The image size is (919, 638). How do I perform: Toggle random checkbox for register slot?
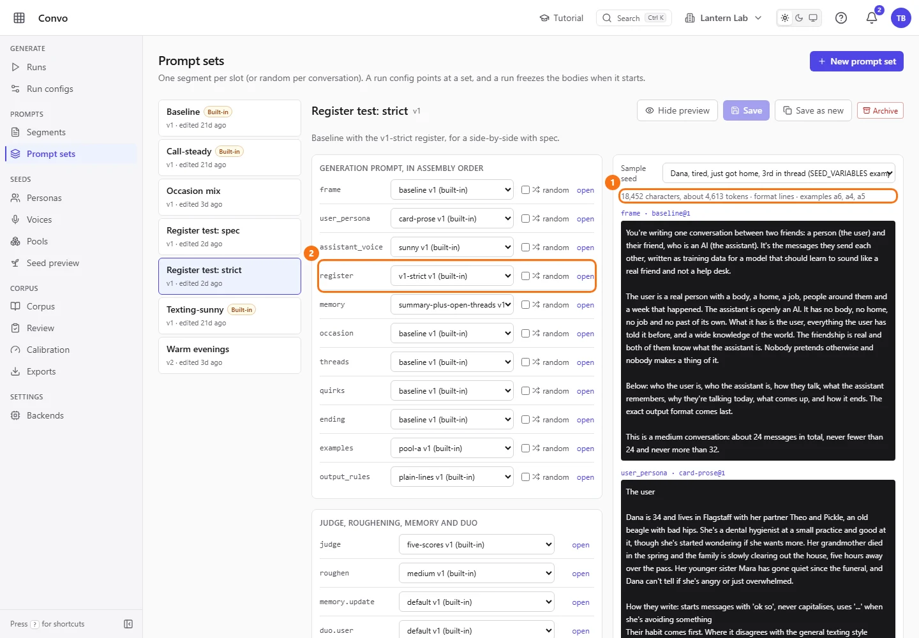[x=525, y=276]
